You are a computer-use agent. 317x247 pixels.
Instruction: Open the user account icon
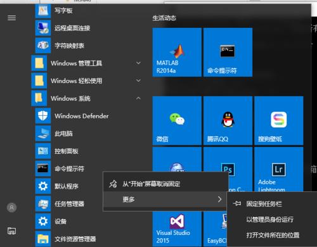(x=11, y=208)
